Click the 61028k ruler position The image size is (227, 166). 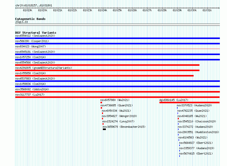(x=162, y=10)
